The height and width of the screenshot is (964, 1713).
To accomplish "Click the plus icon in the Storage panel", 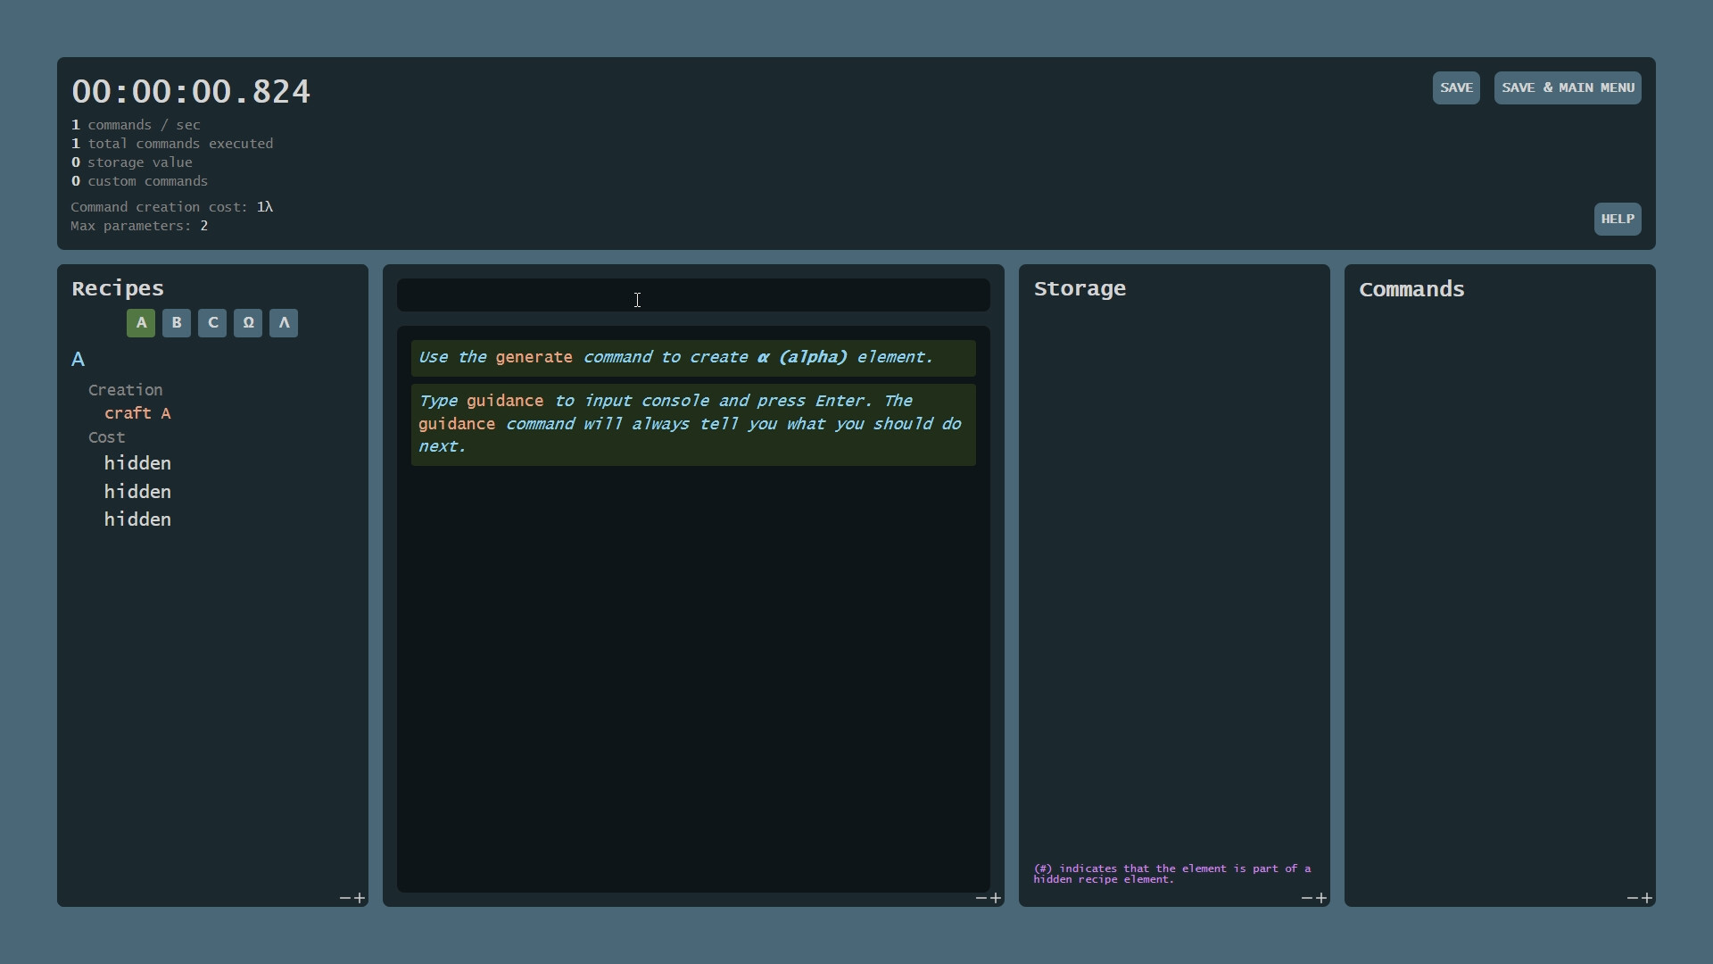I will [x=1323, y=899].
